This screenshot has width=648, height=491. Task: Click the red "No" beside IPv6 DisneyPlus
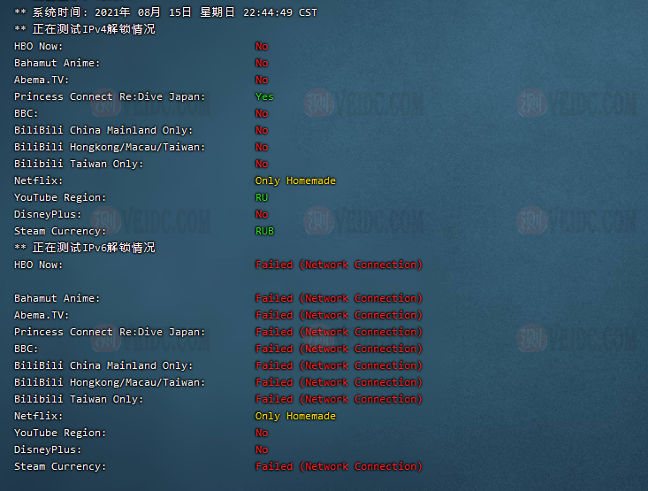[262, 449]
